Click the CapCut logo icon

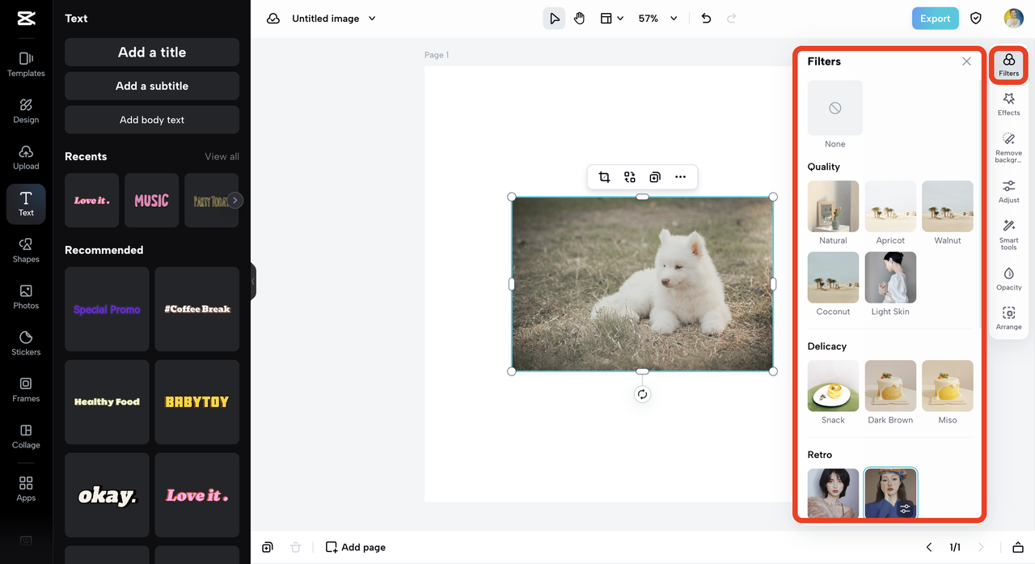tap(26, 19)
